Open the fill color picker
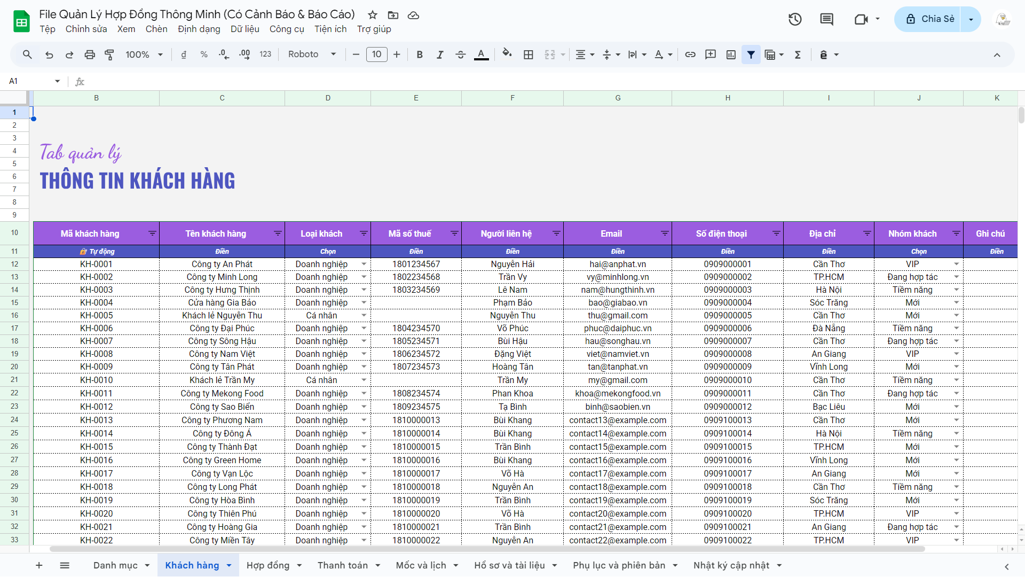Image resolution: width=1025 pixels, height=577 pixels. tap(507, 54)
